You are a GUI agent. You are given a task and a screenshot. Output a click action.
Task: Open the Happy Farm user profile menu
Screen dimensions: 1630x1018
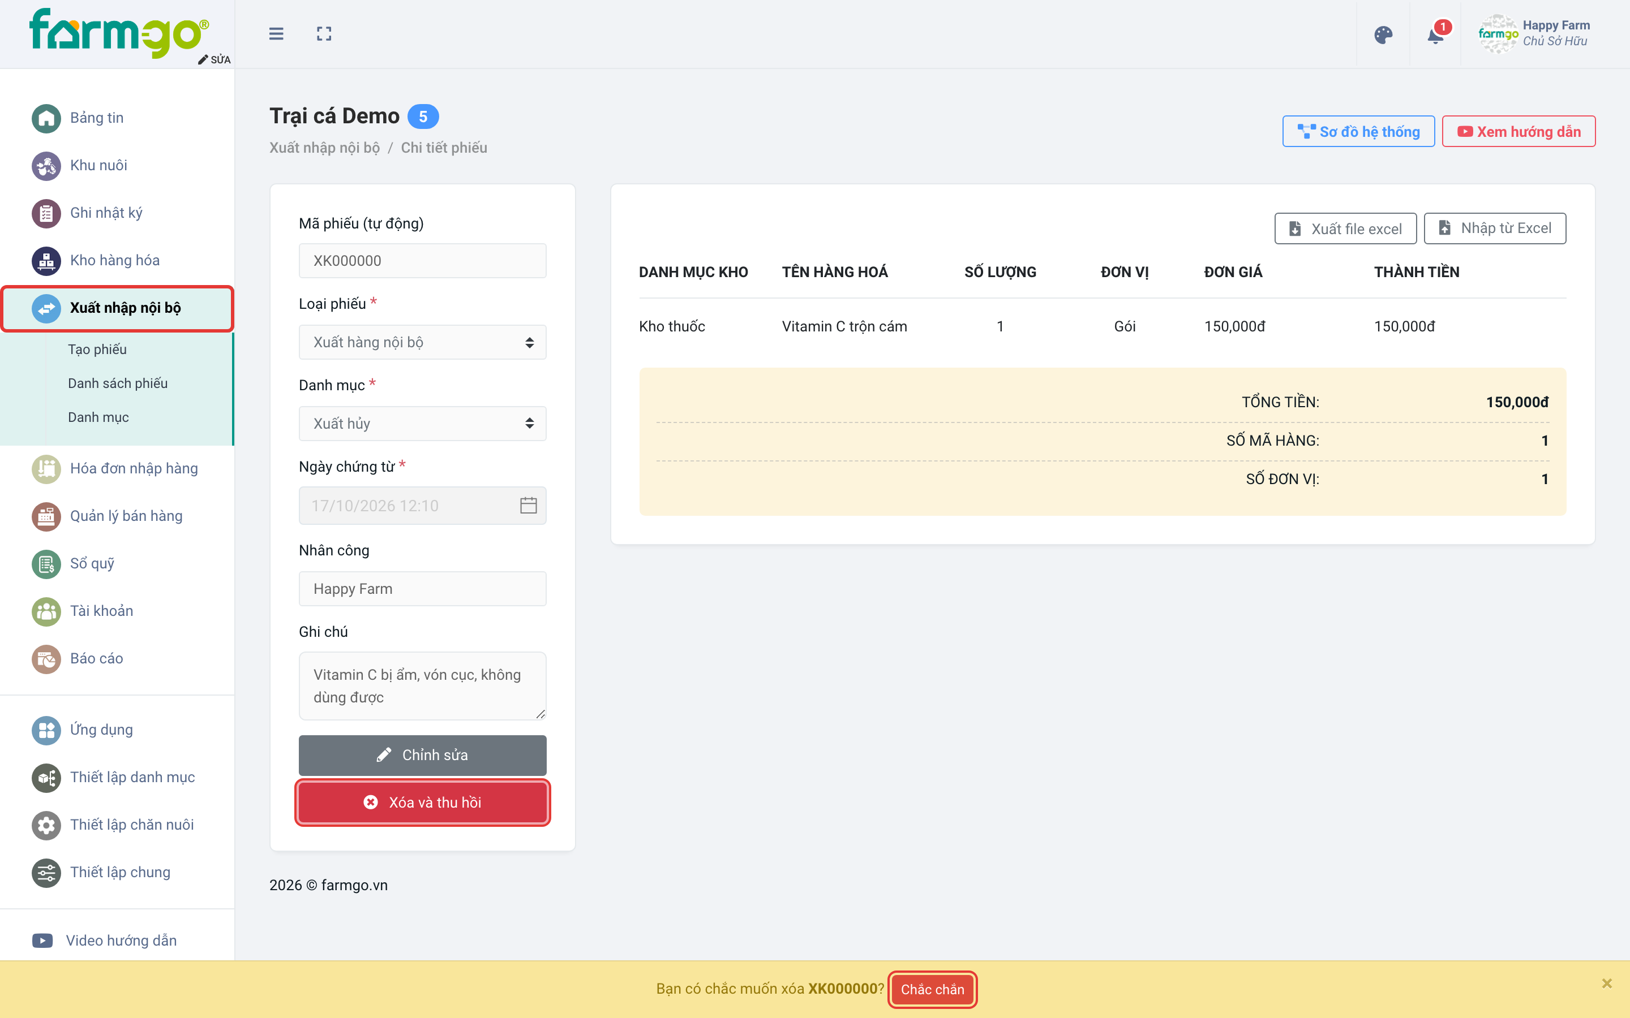coord(1535,34)
